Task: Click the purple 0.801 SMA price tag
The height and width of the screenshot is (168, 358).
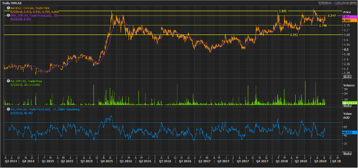Action: 349,17
